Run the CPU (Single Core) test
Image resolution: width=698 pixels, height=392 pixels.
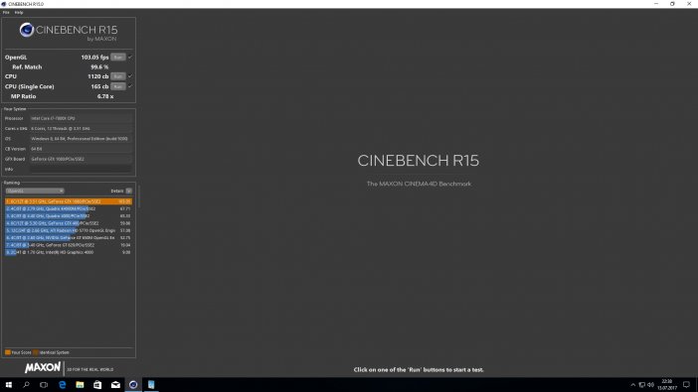pos(118,86)
